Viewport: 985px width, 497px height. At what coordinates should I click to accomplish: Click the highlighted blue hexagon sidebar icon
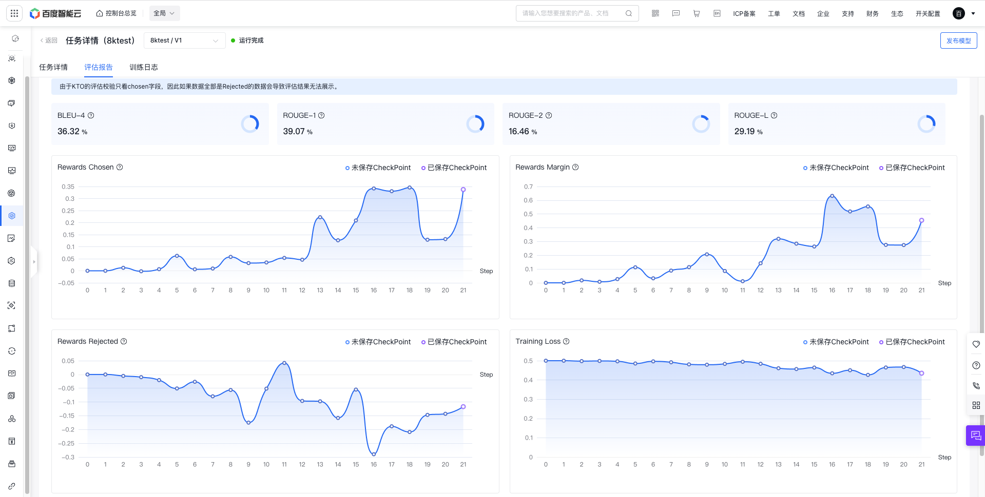(12, 216)
